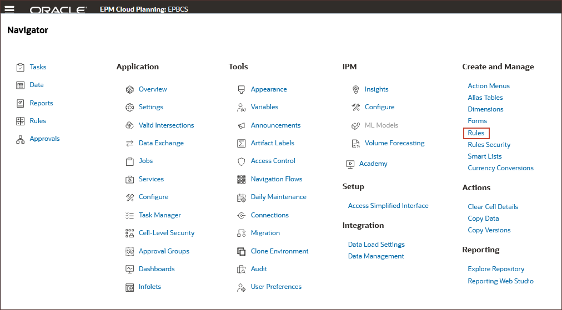Go to Application Overview
Screen dimensions: 562x310
click(153, 89)
